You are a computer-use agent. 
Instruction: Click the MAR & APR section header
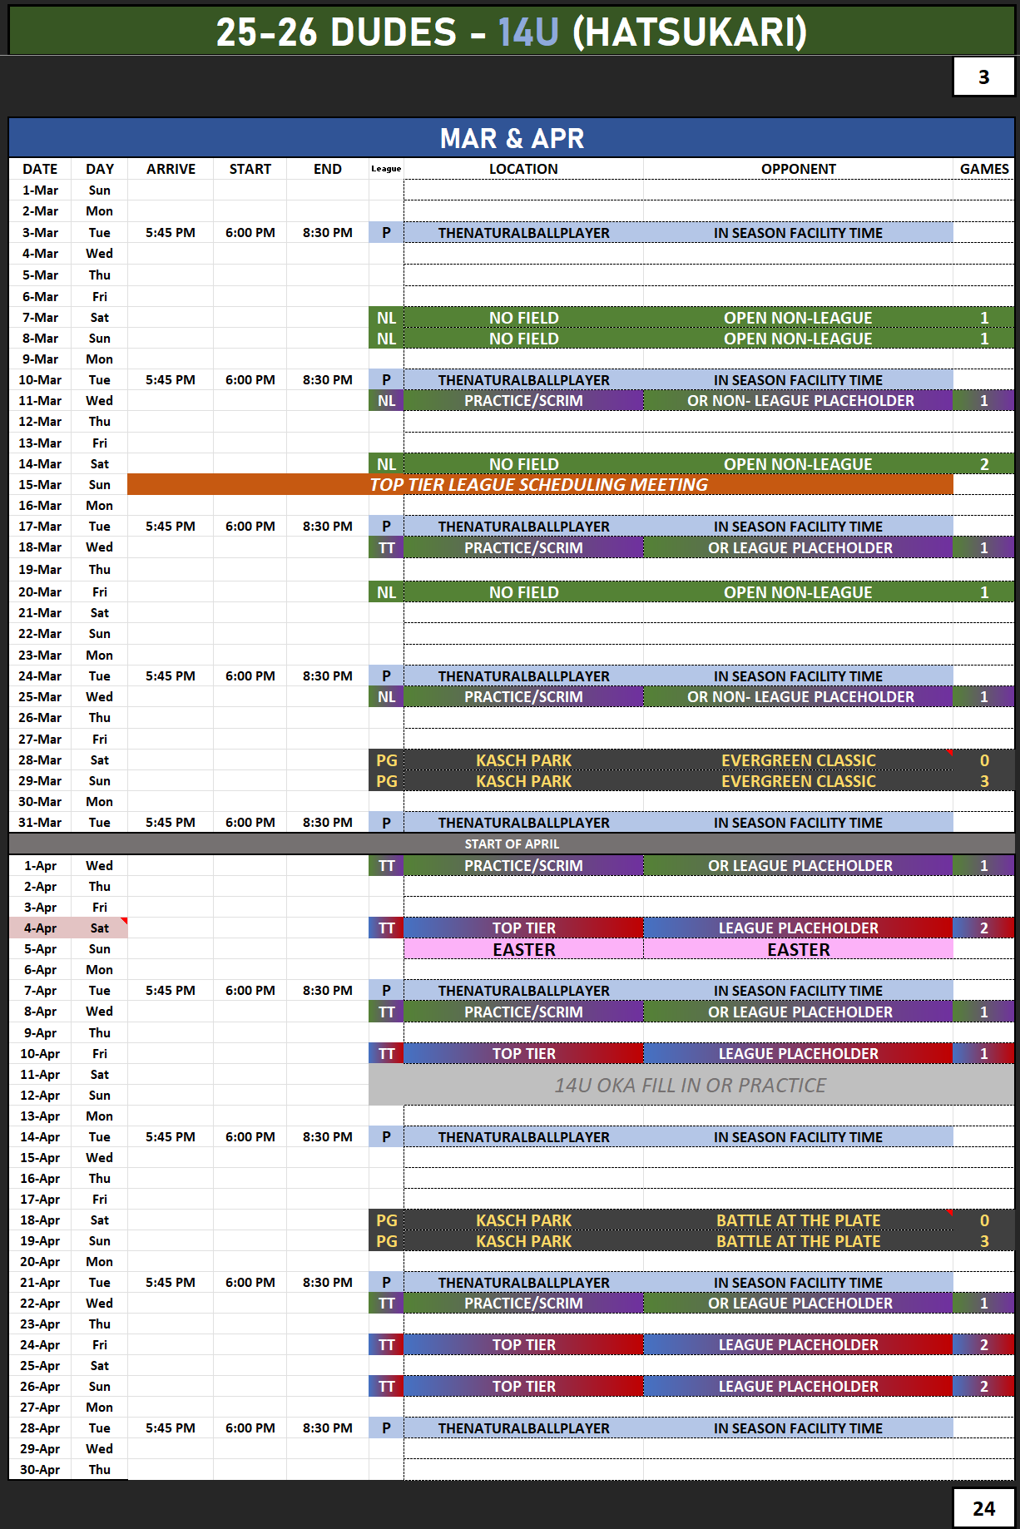[511, 138]
